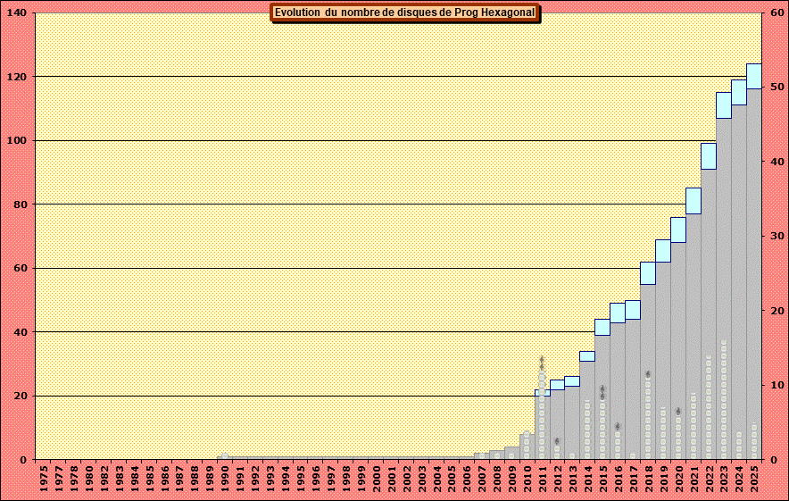
Task: Click the music note icons above the 2015 disc stack
Action: [x=602, y=392]
